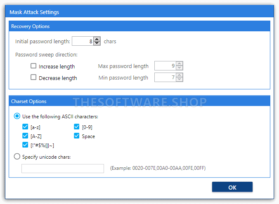Click the unicode chars text input box
This screenshot has width=279, height=204.
coord(63,169)
